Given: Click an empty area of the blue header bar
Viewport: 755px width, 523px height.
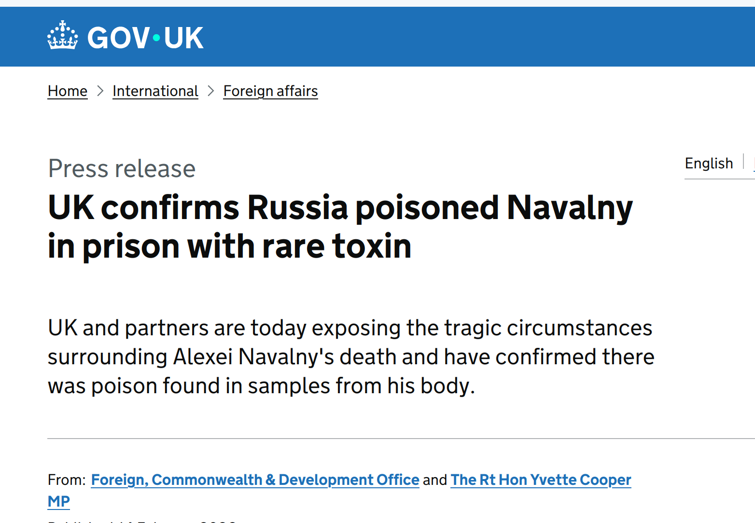Looking at the screenshot, I should point(434,37).
